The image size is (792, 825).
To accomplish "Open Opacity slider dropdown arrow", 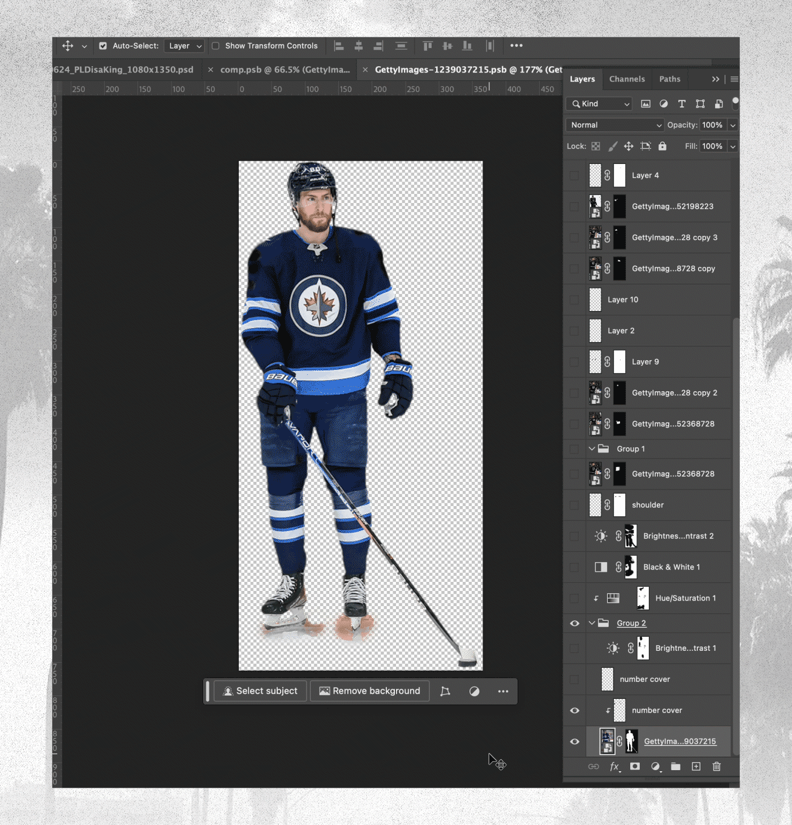I will (733, 126).
